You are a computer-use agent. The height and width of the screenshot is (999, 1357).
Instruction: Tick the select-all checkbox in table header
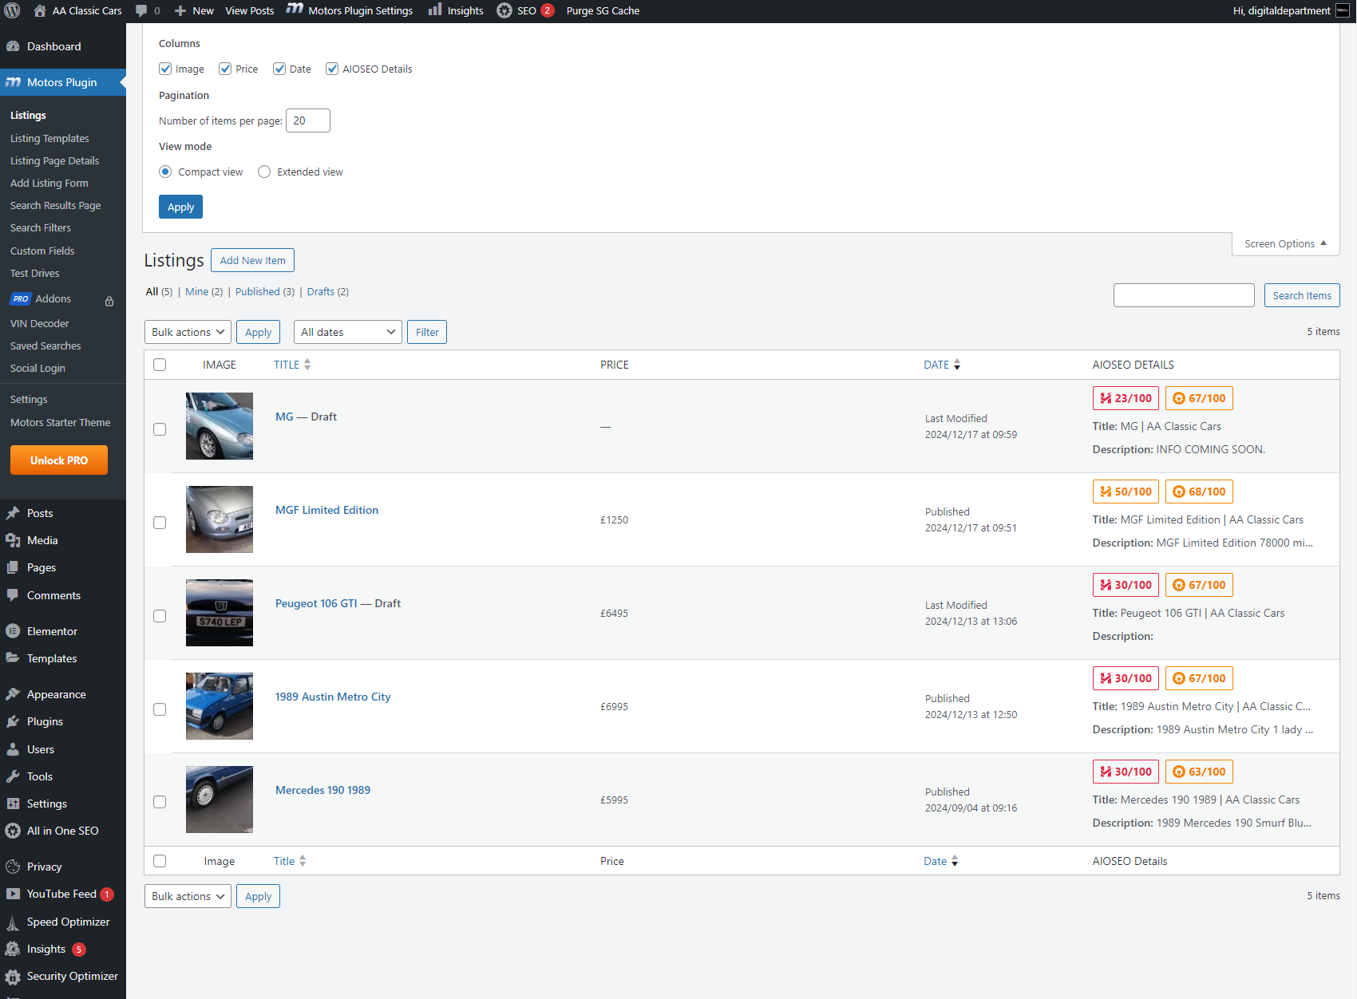[160, 365]
